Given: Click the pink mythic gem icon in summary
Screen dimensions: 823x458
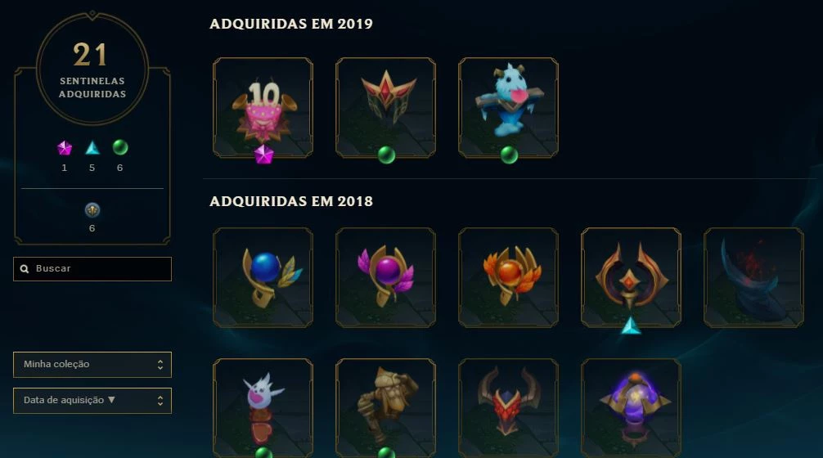Looking at the screenshot, I should click(65, 148).
